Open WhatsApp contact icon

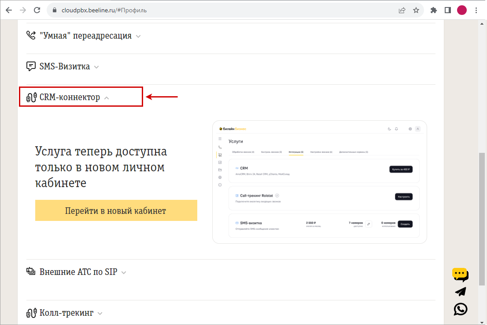point(461,309)
